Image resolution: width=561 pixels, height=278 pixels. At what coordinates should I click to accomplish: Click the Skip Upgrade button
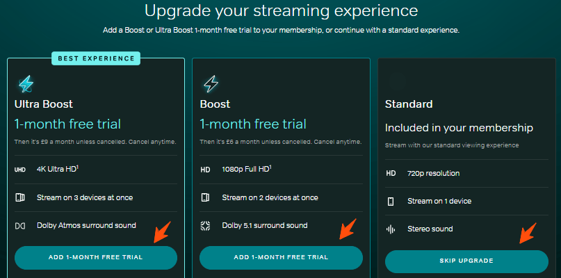click(466, 261)
